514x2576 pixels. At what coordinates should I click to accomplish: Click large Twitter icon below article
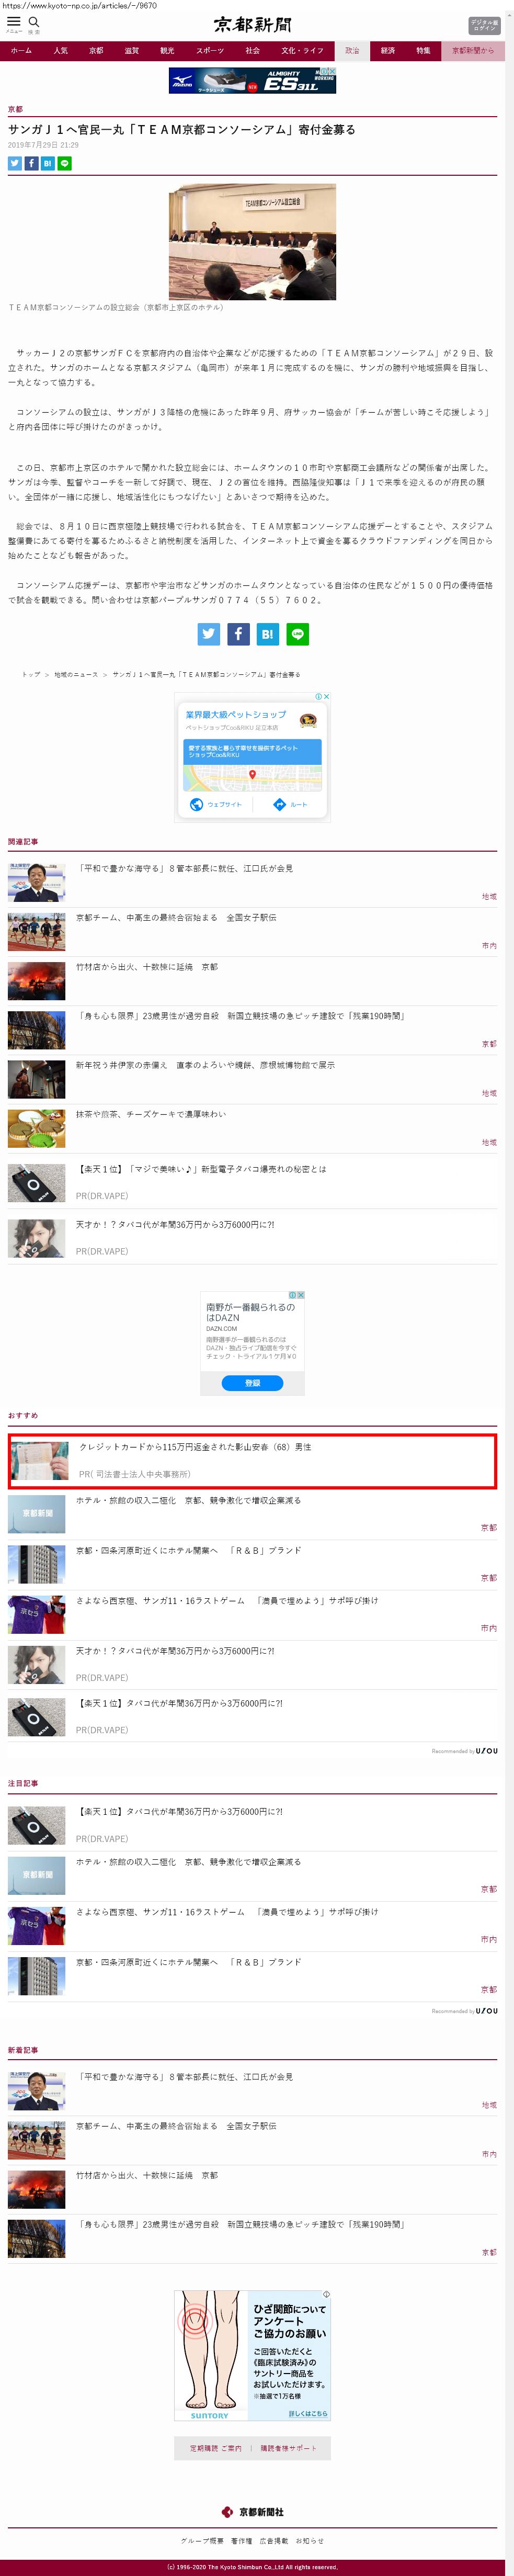tap(208, 633)
